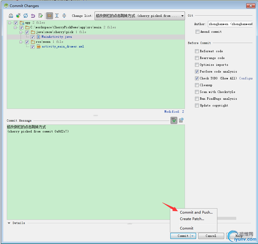Open the Change list dropdown
The width and height of the screenshot is (258, 244).
183,16
